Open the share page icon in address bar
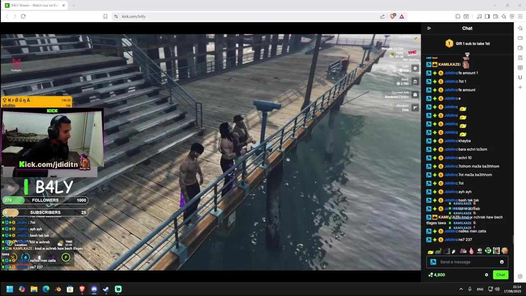Screen dimensions: 526x296 coord(383,16)
